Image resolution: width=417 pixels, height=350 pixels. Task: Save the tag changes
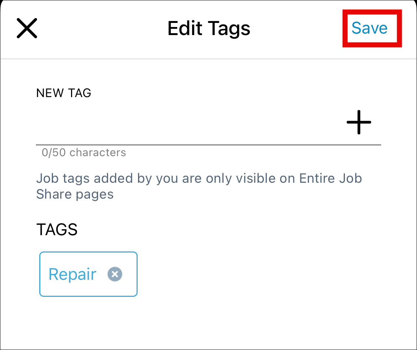369,28
